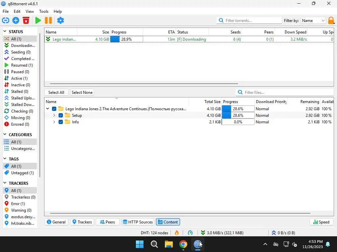Select Inactive (0) status filter
This screenshot has width=337, height=252.
pos(20,85)
